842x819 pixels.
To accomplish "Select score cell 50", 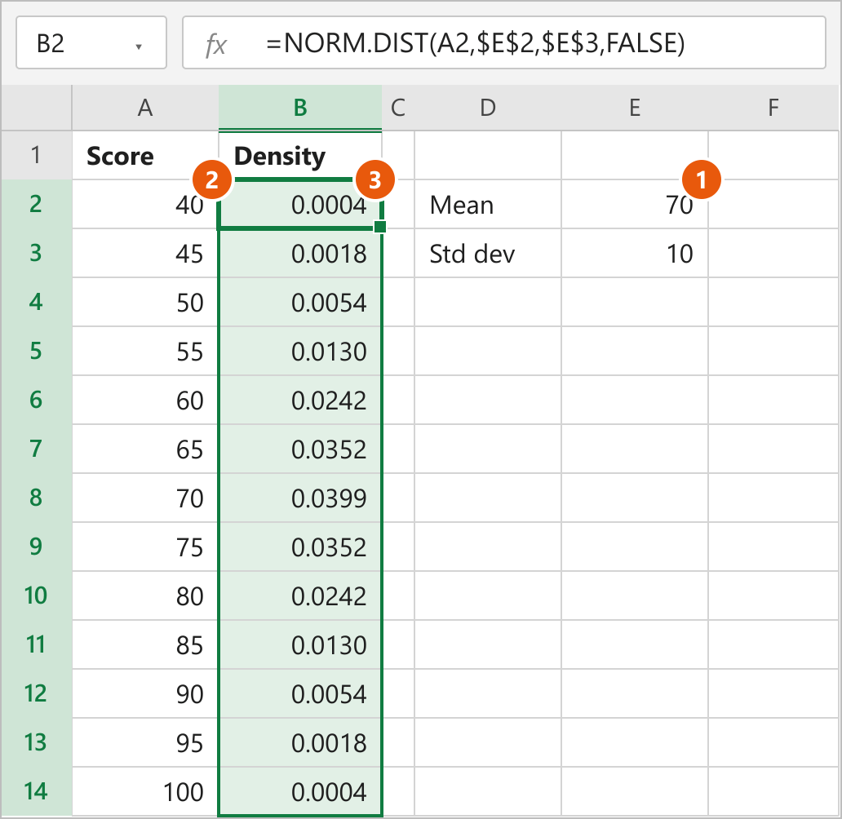I will pos(145,302).
